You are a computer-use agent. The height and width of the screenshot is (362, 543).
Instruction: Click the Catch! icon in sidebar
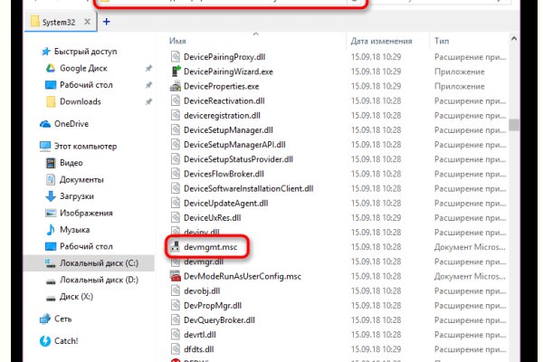pyautogui.click(x=46, y=341)
